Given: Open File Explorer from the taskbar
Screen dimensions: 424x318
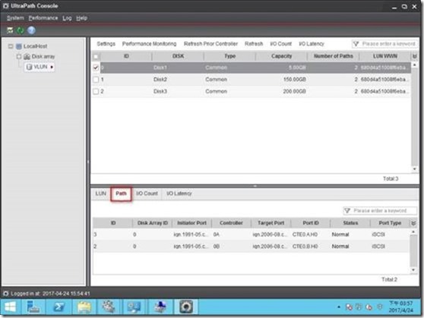Looking at the screenshot, I should pos(84,307).
